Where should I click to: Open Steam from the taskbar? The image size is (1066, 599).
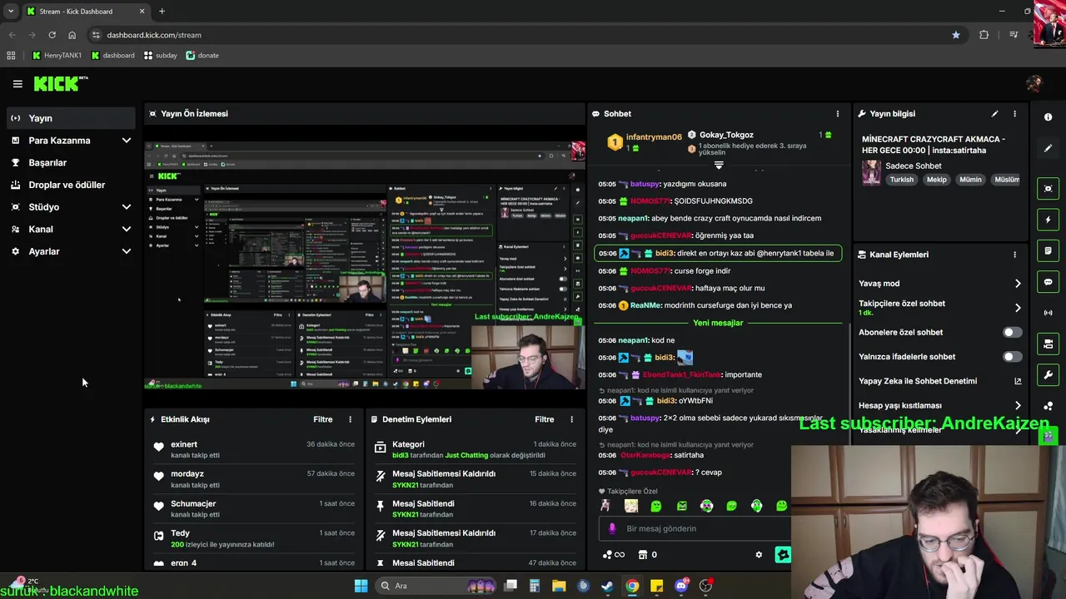[x=608, y=586]
